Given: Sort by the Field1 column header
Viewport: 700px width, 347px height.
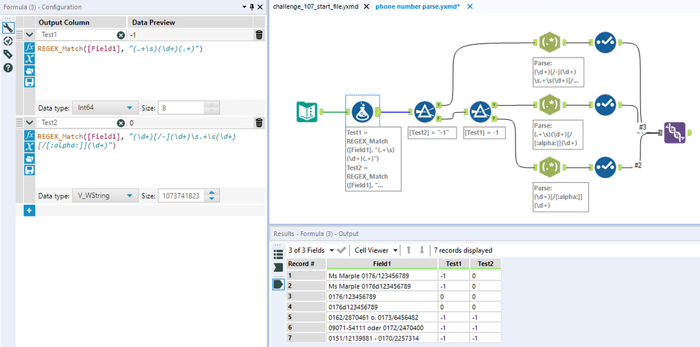Looking at the screenshot, I should pyautogui.click(x=382, y=264).
